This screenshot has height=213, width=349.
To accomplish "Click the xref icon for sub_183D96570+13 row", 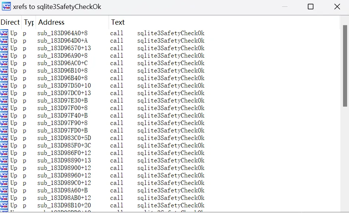I will pos(4,48).
